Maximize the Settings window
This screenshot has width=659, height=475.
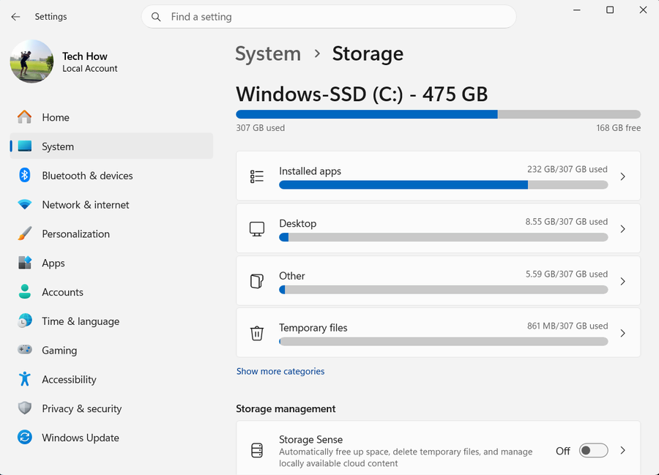click(x=610, y=10)
